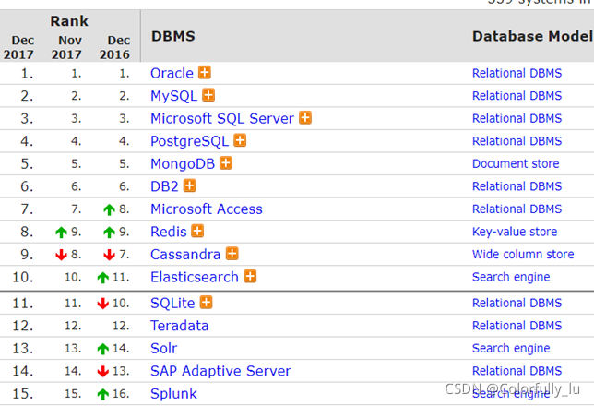
Task: Click Search engine in the Elasticsearch row
Action: 511,277
